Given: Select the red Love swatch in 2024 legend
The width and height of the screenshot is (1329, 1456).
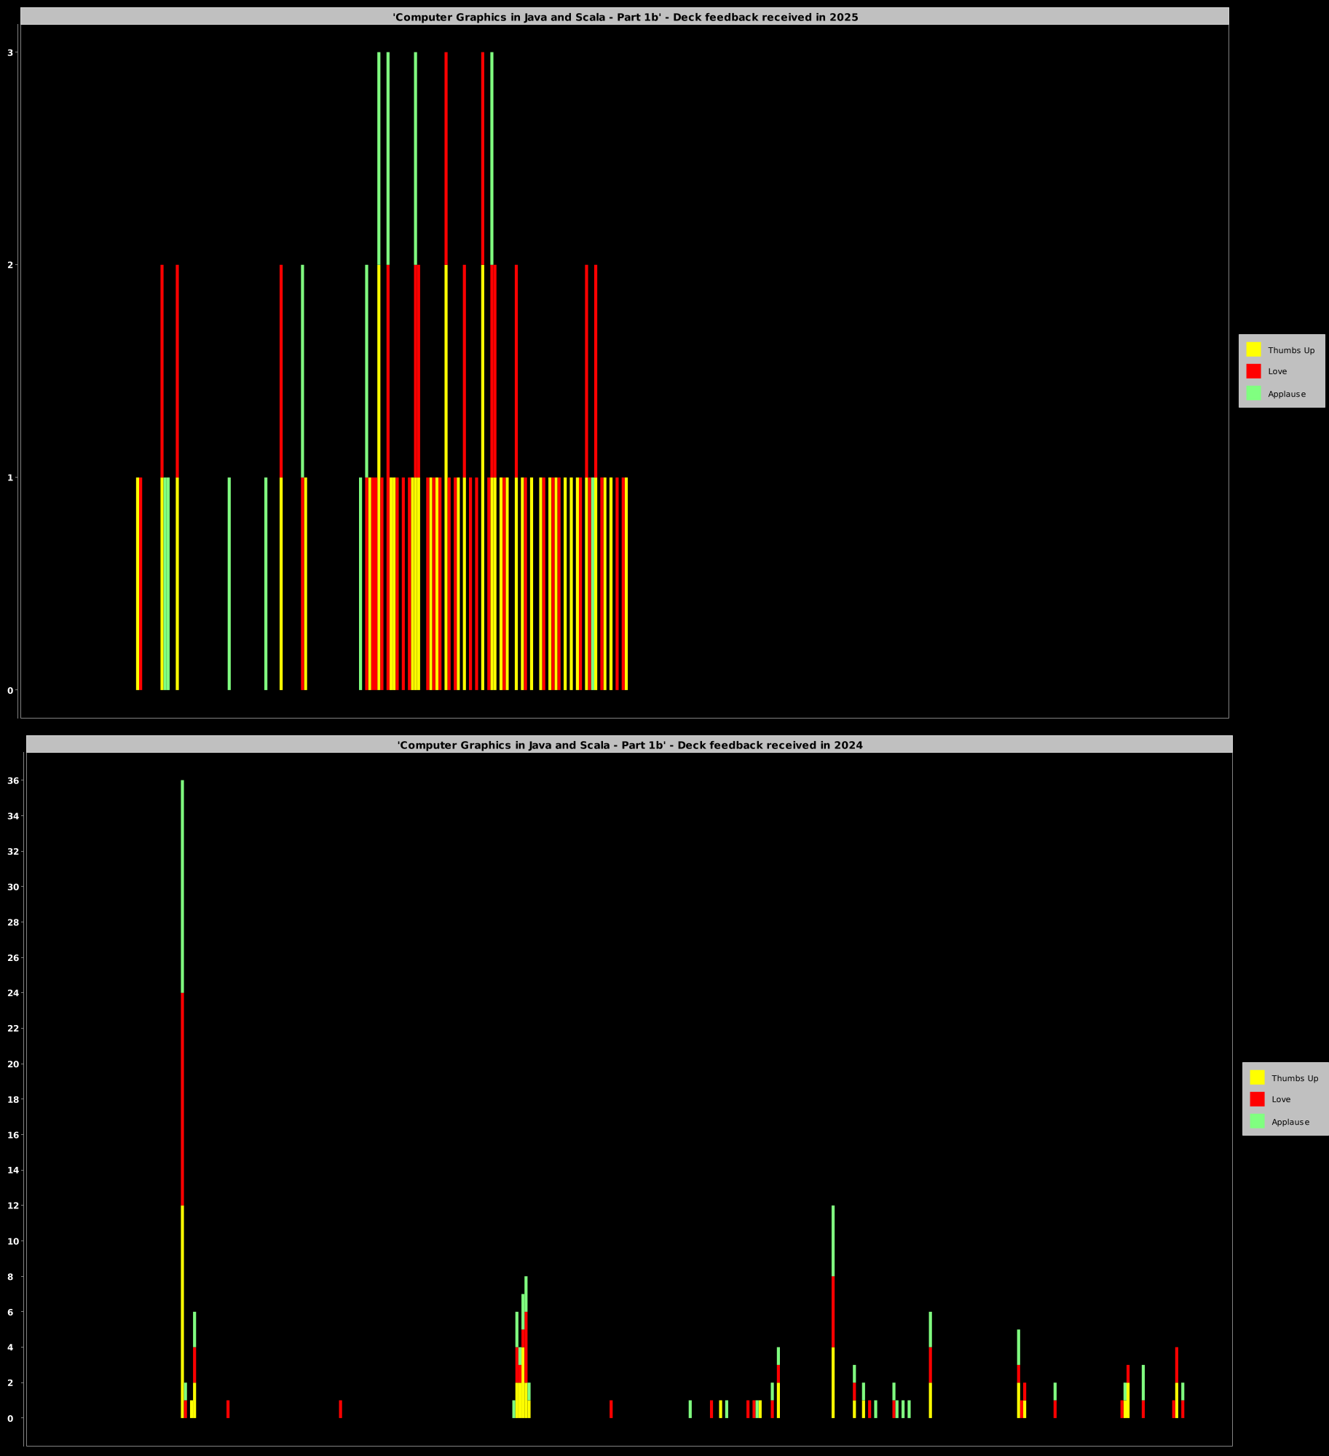Looking at the screenshot, I should (1257, 1099).
